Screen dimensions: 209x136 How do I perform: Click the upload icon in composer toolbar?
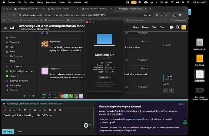pyautogui.click(x=35, y=110)
